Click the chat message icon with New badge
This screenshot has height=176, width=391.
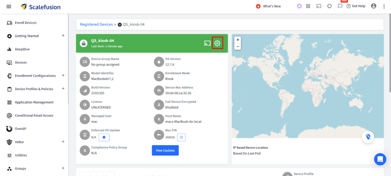pyautogui.click(x=340, y=6)
